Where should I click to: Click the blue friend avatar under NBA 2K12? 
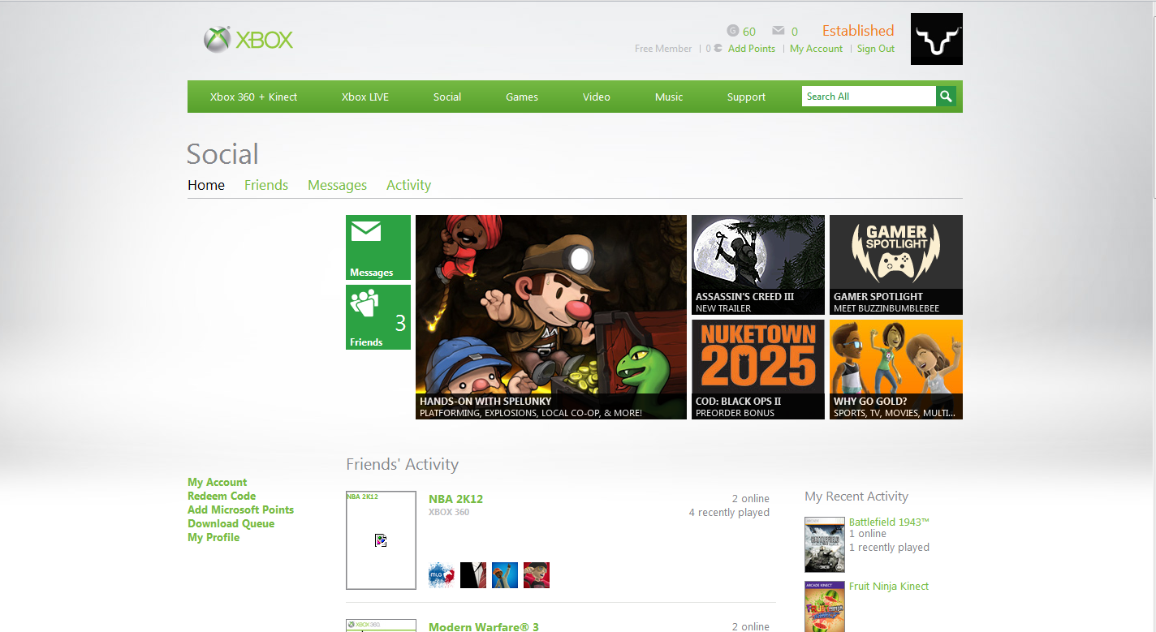tap(505, 575)
